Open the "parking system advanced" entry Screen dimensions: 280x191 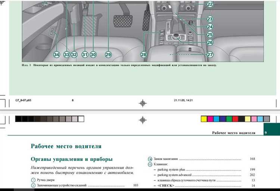174,175
